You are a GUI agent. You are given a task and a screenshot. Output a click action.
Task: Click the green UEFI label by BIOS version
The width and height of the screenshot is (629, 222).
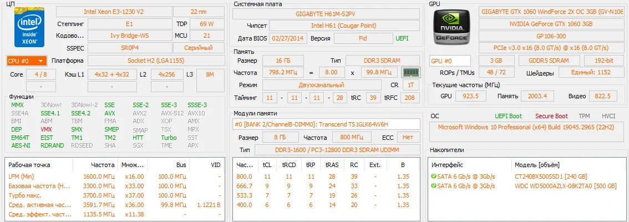pyautogui.click(x=402, y=38)
